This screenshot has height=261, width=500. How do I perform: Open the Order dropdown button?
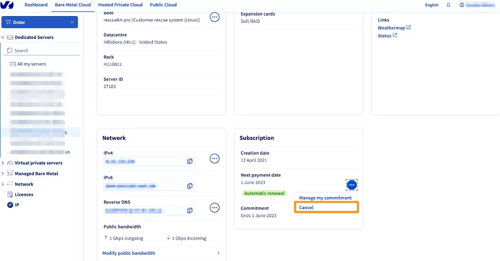[39, 22]
